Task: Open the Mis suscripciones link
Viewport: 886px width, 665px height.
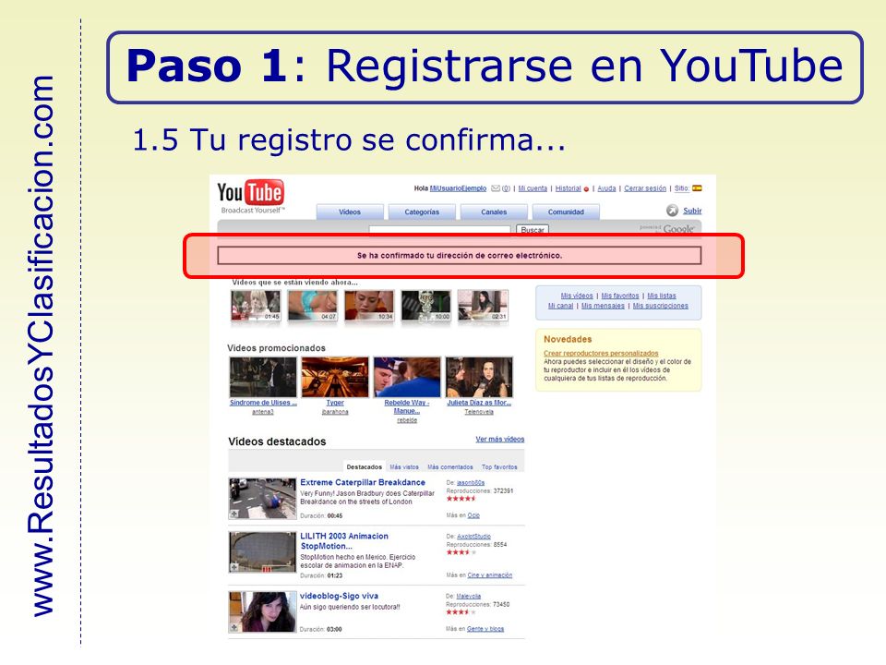Action: pos(660,306)
